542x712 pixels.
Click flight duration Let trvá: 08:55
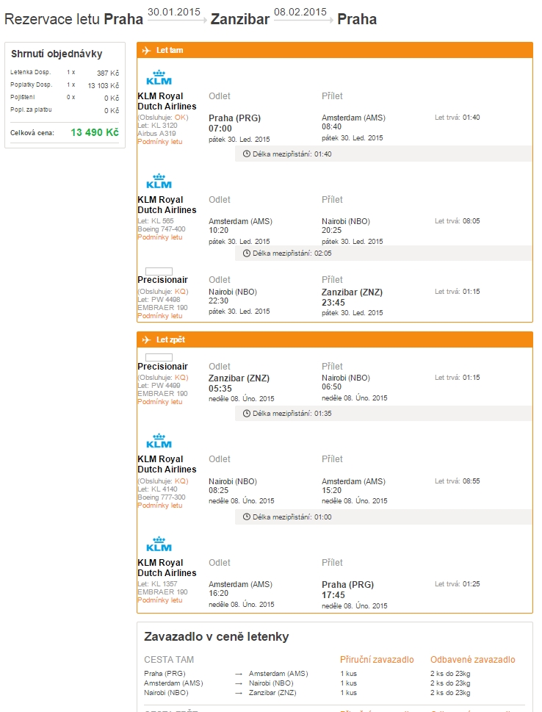pos(457,481)
